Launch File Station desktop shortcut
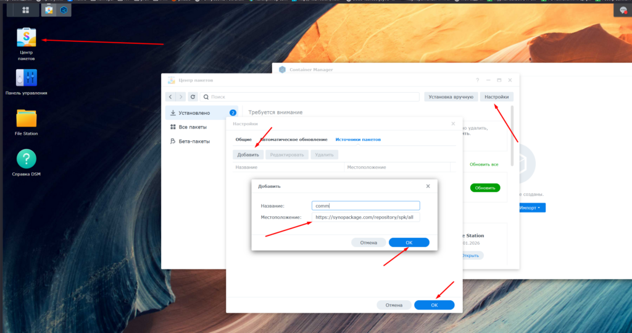Viewport: 632px width, 333px height. [26, 118]
